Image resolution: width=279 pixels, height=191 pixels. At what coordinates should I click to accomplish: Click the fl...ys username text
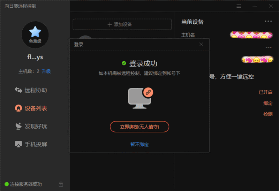[35, 57]
